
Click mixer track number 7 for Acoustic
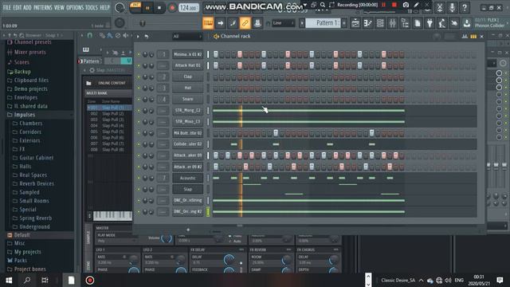tap(163, 178)
